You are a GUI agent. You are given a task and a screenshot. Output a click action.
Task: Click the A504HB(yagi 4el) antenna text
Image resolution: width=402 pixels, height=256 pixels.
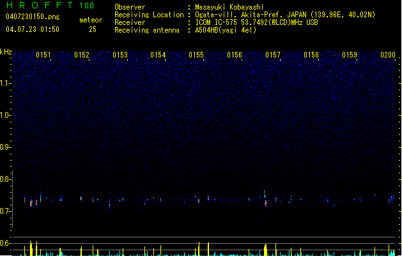tap(226, 30)
